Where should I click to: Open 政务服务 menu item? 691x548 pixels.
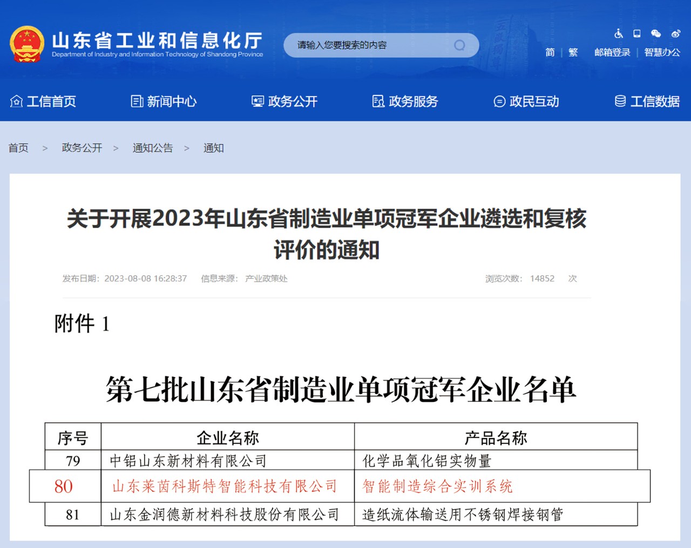[x=414, y=101]
